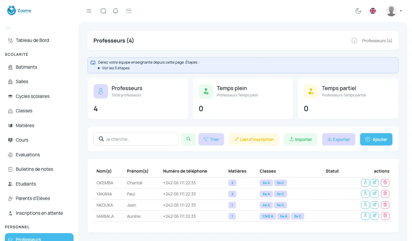Edit the MABIALA Aurélie row
Screen dimensions: 412x241
click(375, 216)
